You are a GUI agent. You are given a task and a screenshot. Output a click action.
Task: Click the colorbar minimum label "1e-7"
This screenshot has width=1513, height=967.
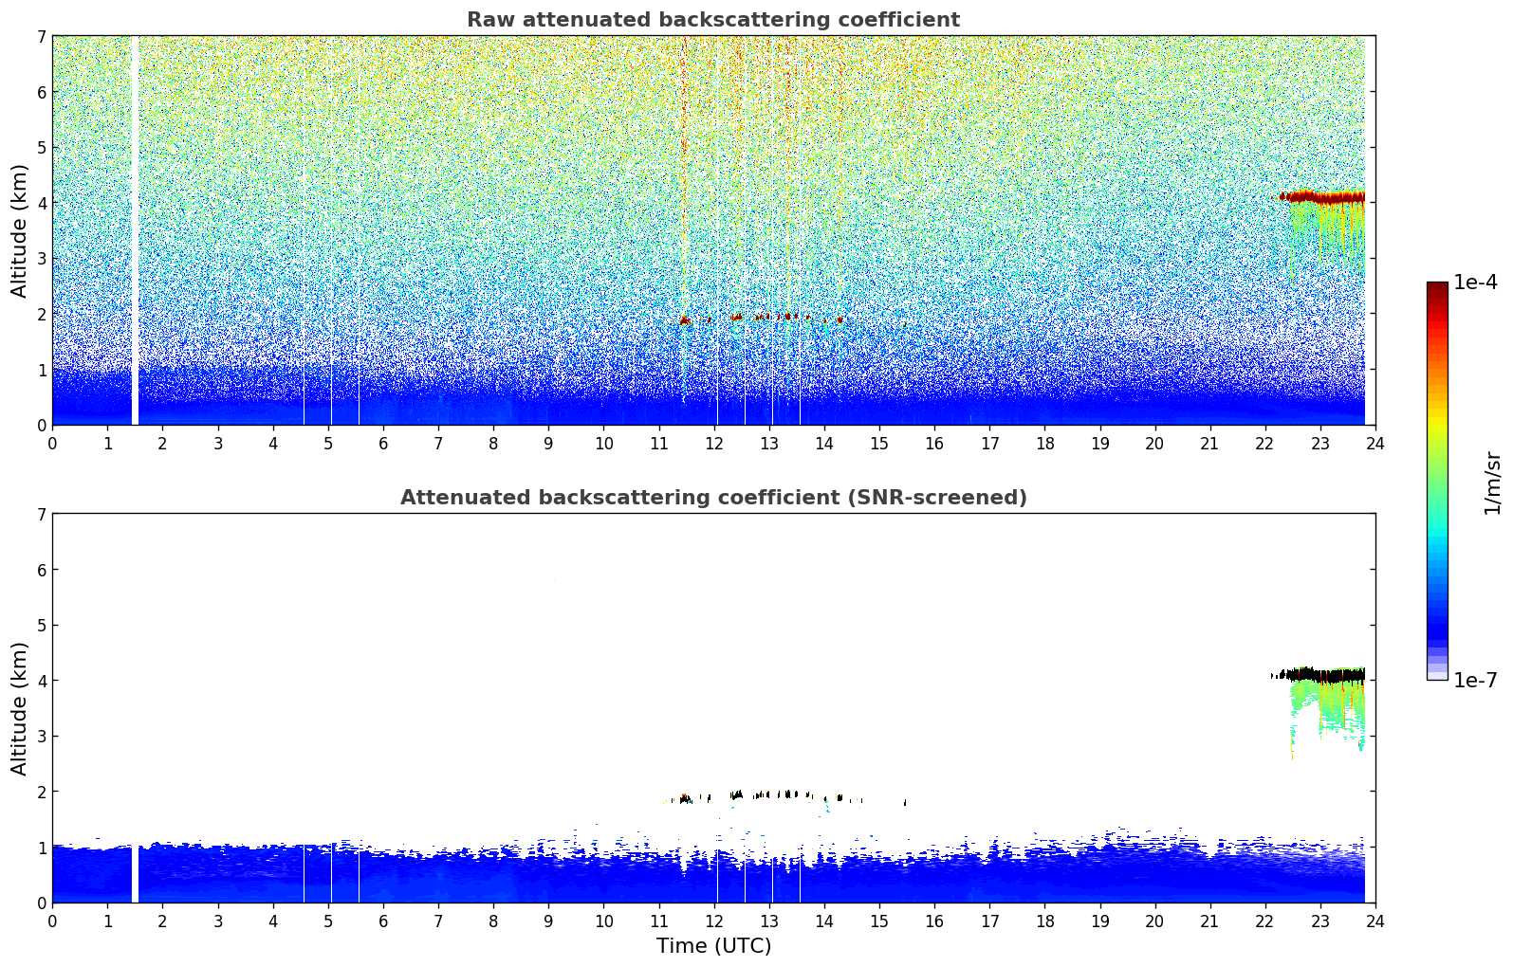1475,681
